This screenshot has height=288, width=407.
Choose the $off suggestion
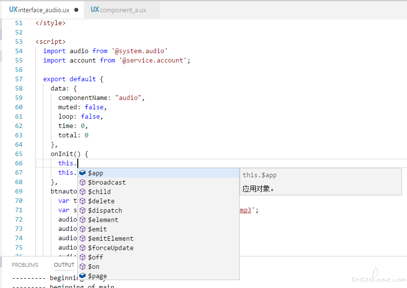click(158, 257)
